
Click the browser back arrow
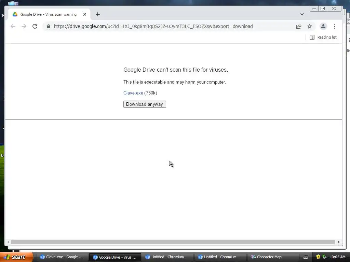tap(13, 26)
